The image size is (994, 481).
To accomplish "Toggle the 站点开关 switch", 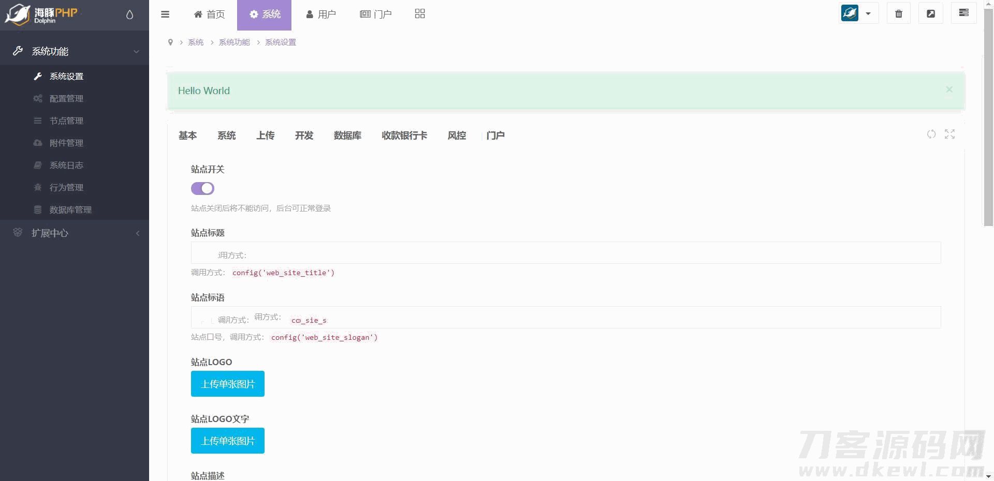I will [x=202, y=189].
